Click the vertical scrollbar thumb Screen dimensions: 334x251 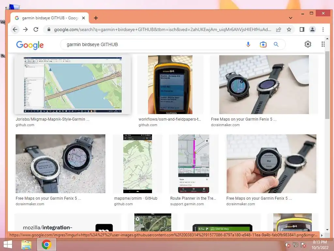(x=327, y=85)
